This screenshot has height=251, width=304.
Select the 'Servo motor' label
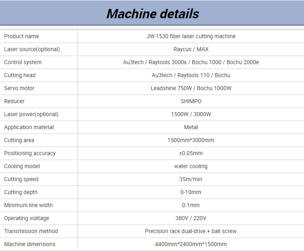click(19, 88)
